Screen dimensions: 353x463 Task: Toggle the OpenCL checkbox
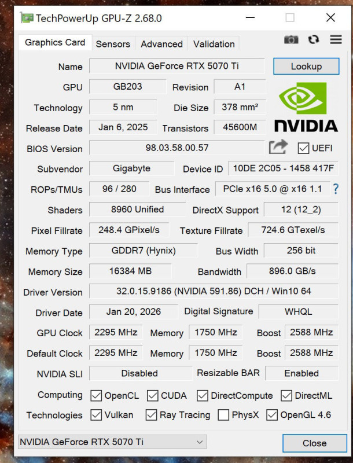click(96, 396)
